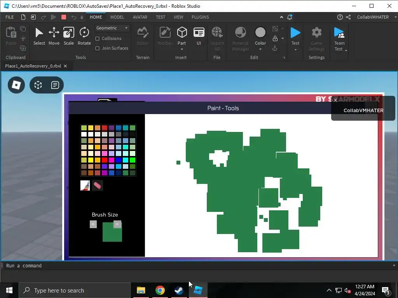This screenshot has width=398, height=298.
Task: Click the Color edit circle icon
Action: tap(260, 33)
